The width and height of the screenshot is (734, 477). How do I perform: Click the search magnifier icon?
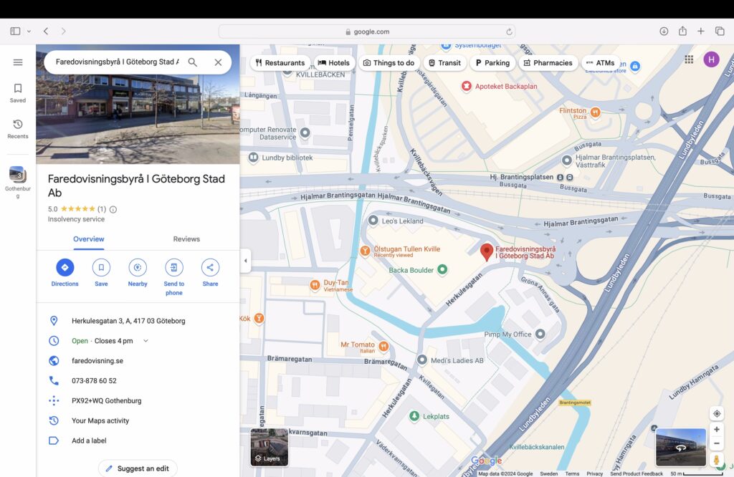192,62
